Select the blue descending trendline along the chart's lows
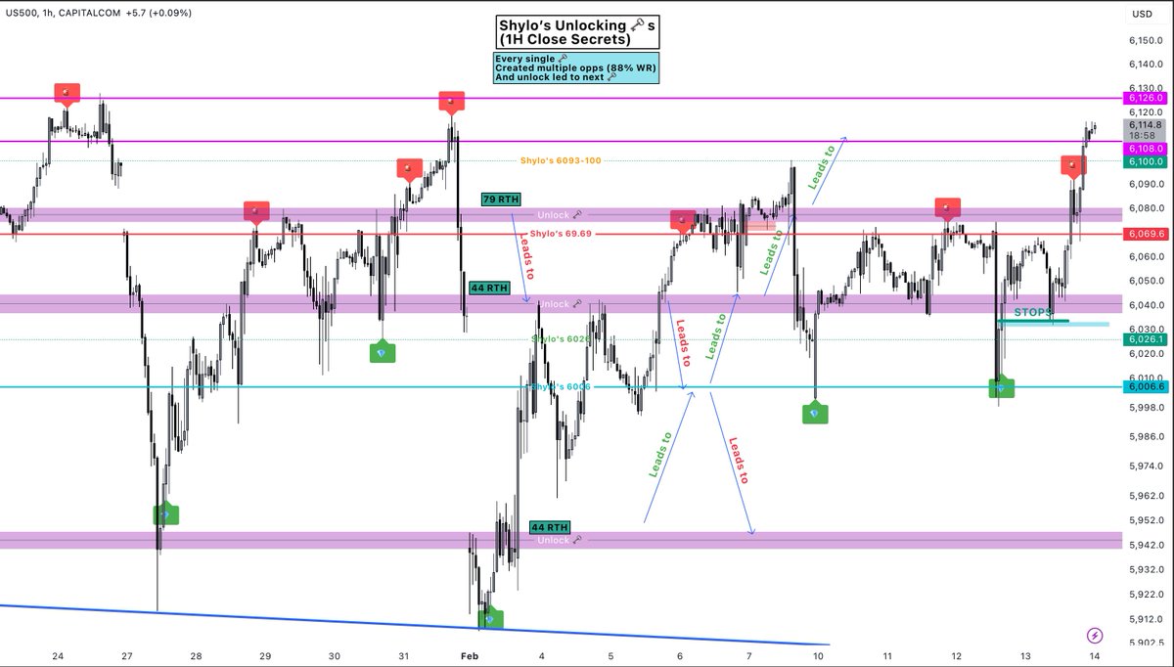This screenshot has height=667, width=1174. [415, 625]
